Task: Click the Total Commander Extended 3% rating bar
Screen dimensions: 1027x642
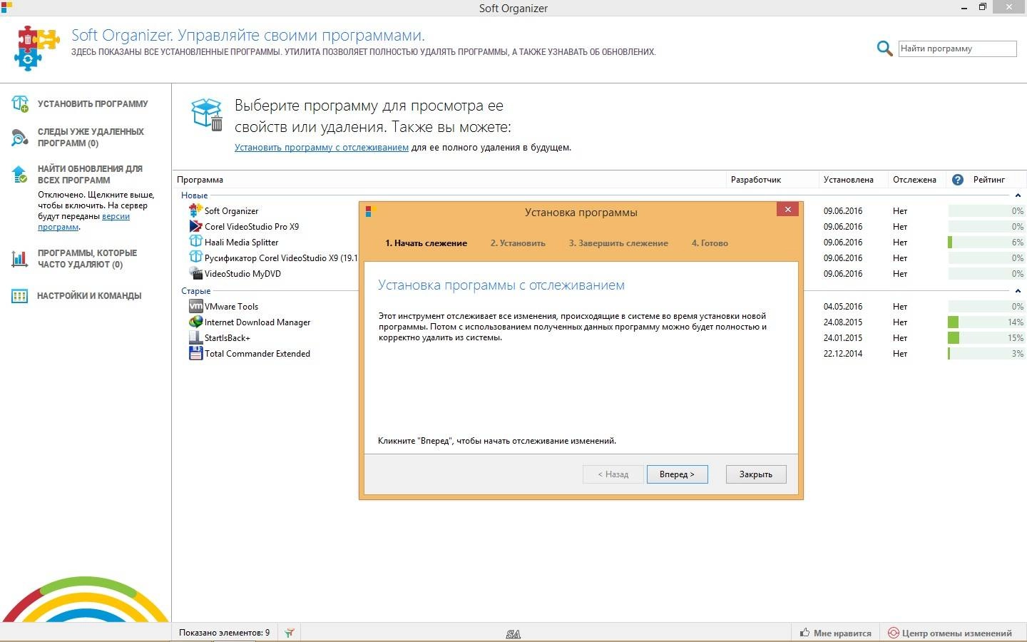Action: [986, 354]
